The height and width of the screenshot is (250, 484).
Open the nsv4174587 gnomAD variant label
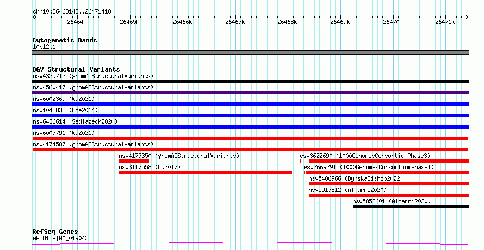click(93, 144)
